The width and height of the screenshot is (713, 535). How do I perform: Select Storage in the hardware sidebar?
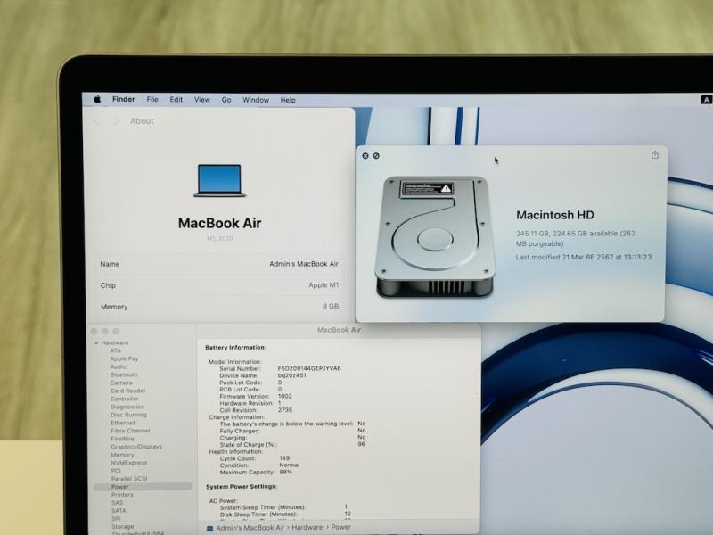(122, 527)
